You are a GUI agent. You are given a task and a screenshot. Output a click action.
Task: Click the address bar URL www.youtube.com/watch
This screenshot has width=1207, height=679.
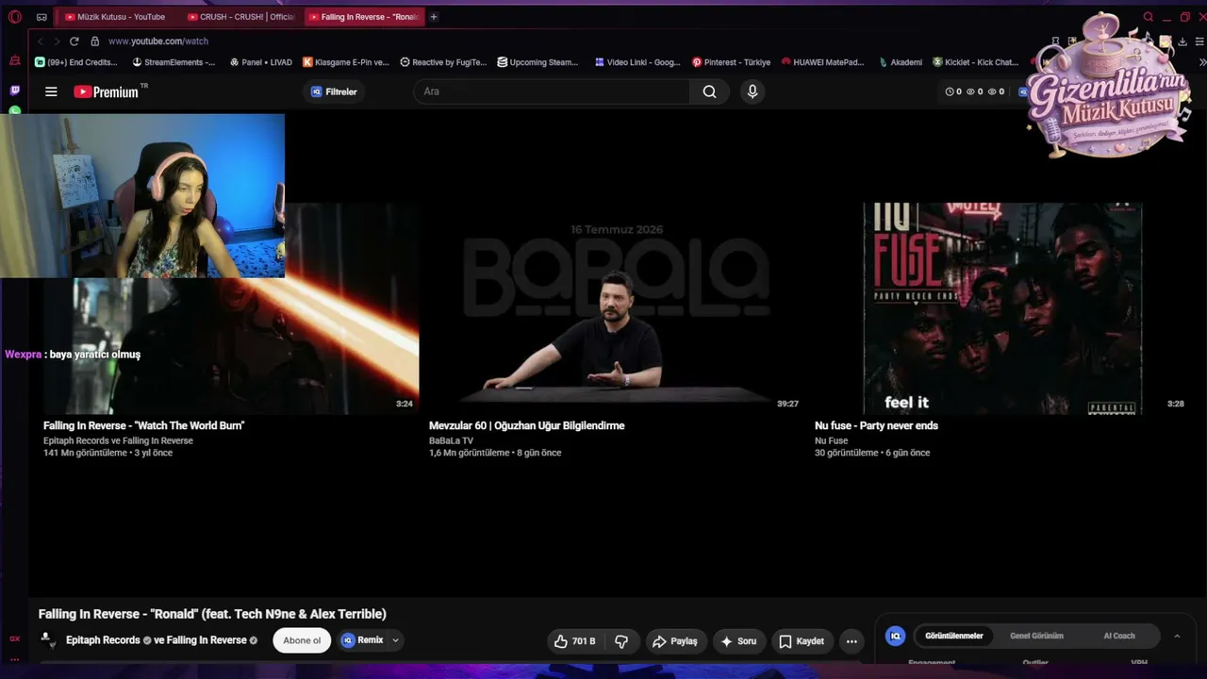pos(158,41)
